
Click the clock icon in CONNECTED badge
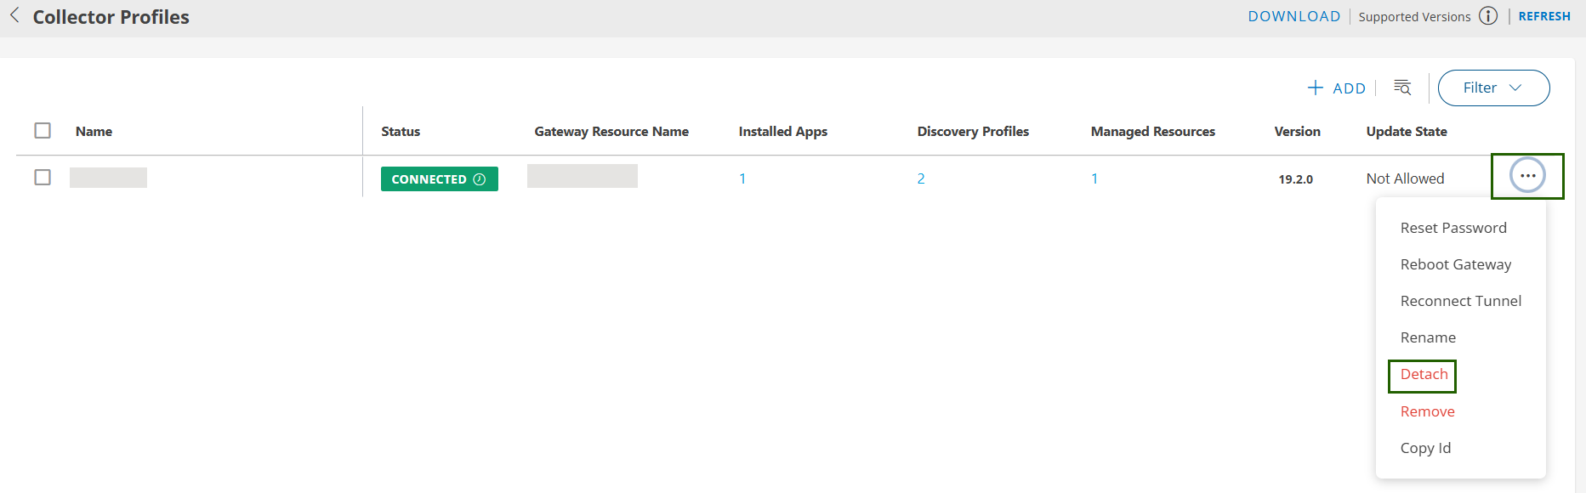480,179
